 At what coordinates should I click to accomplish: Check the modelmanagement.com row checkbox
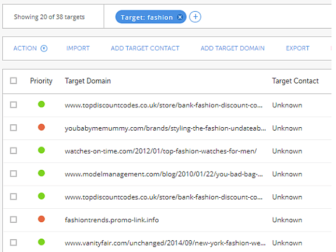[x=13, y=174]
